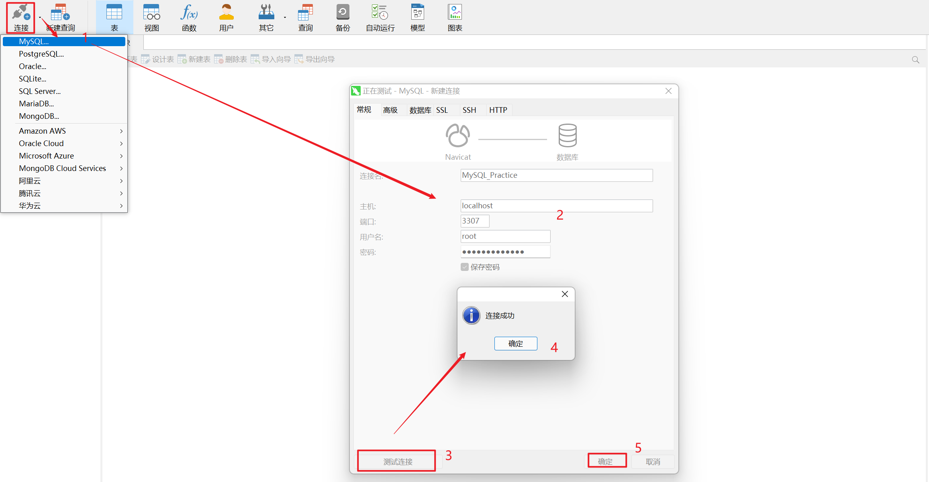
Task: Expand the MongoDB Cloud Services submenu
Action: click(121, 169)
